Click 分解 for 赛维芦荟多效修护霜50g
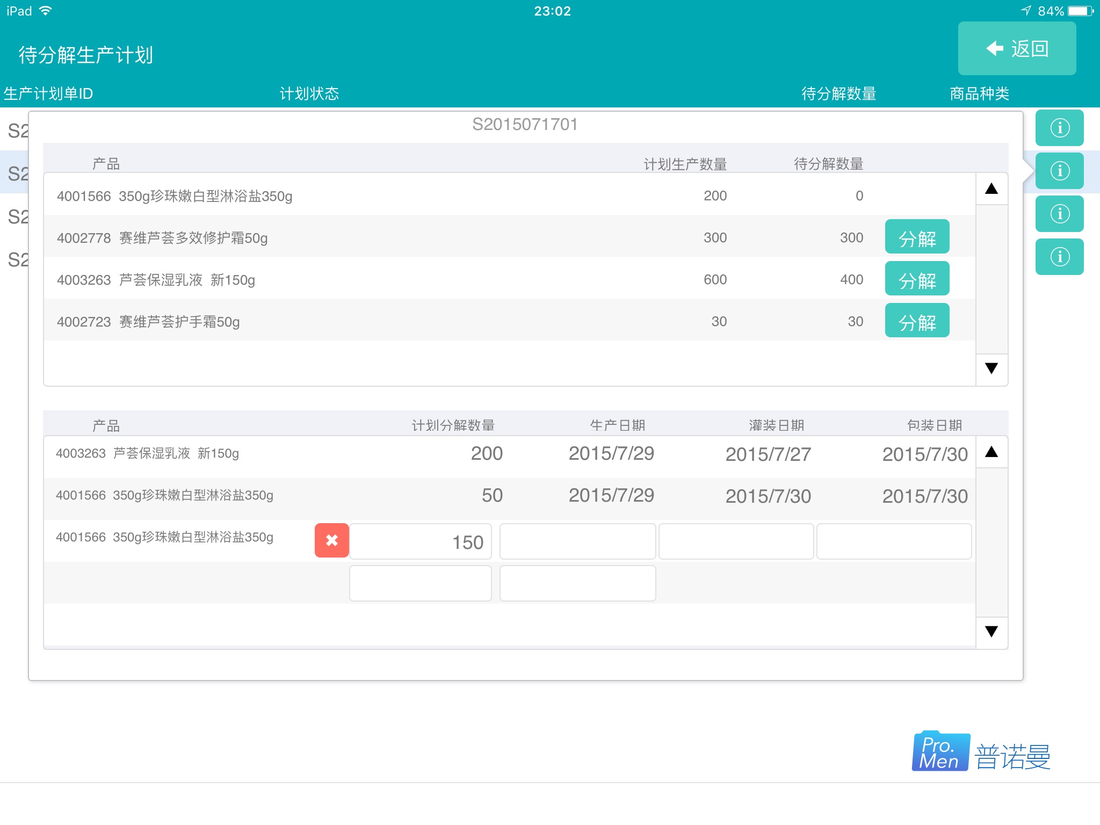Viewport: 1100px width, 825px height. pyautogui.click(x=917, y=237)
